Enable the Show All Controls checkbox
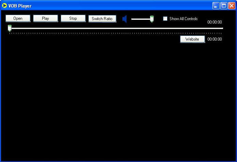This screenshot has width=237, height=162. point(165,19)
